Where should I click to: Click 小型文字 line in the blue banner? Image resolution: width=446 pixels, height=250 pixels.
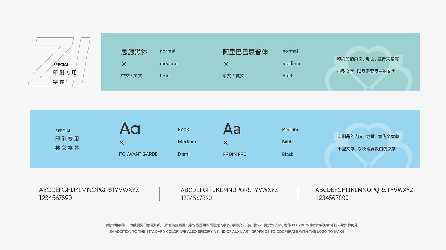[367, 149]
